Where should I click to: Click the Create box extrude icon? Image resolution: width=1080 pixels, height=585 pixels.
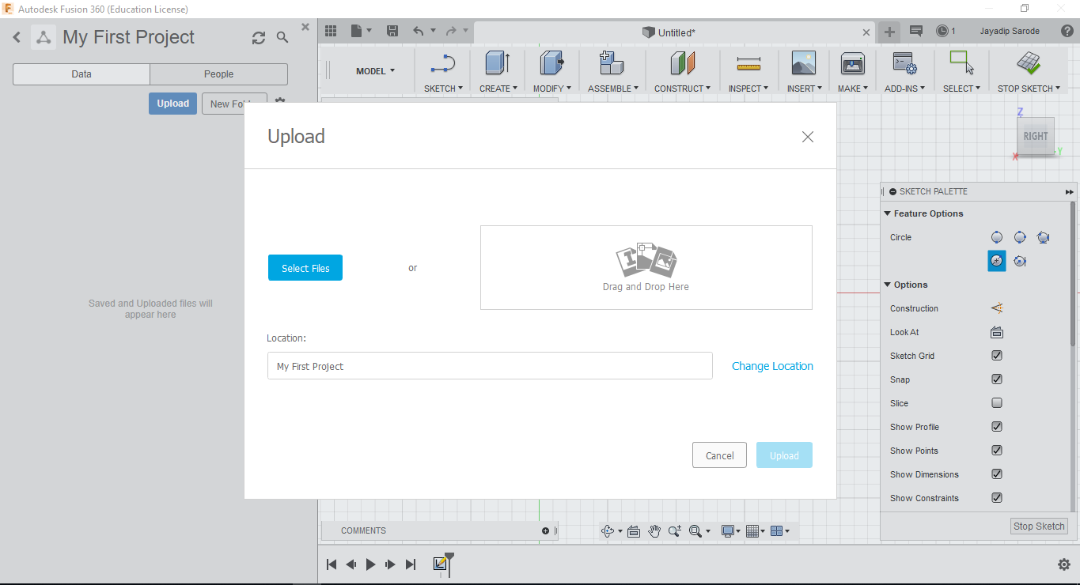pyautogui.click(x=497, y=64)
